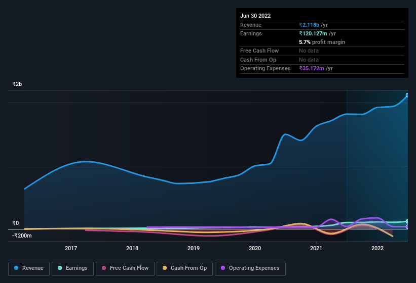Viewport: 416px width, 283px height.
Task: Click the 2018 x-axis label
Action: click(132, 248)
